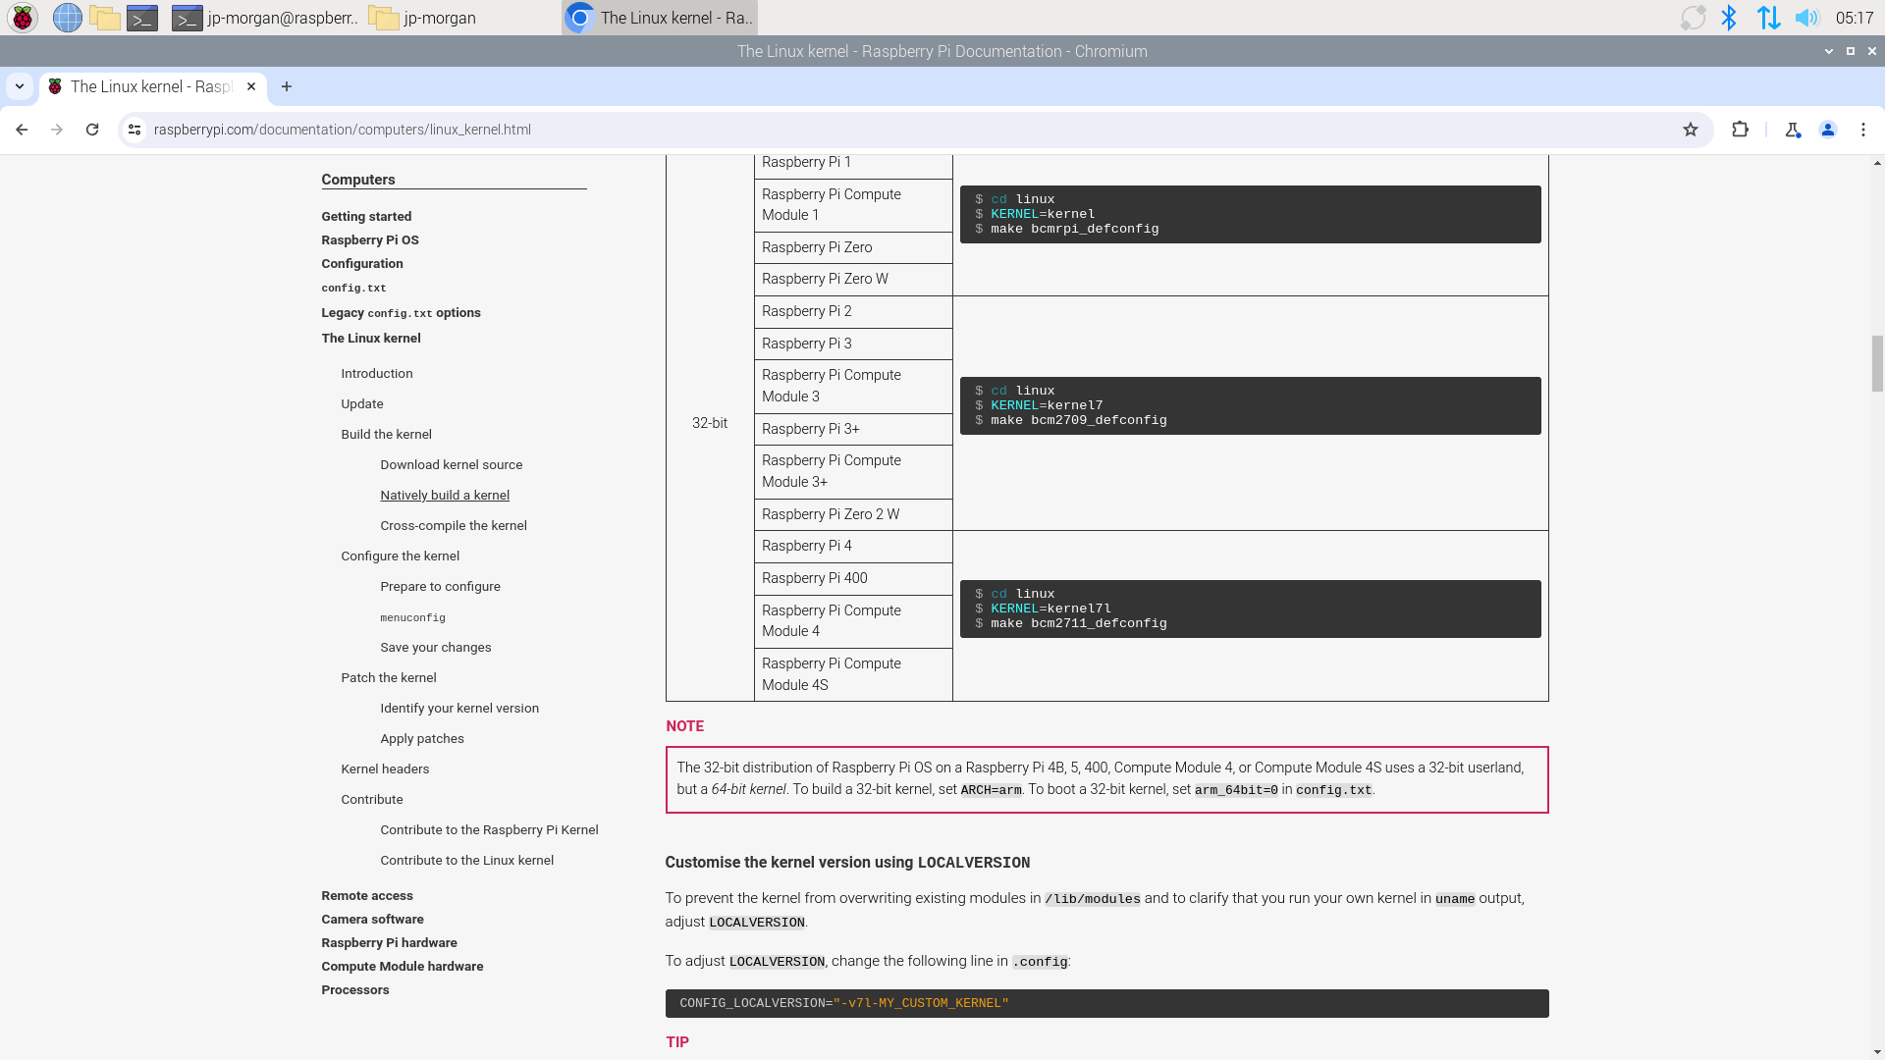1885x1060 pixels.
Task: Open the browser profile avatar
Action: 1828,130
